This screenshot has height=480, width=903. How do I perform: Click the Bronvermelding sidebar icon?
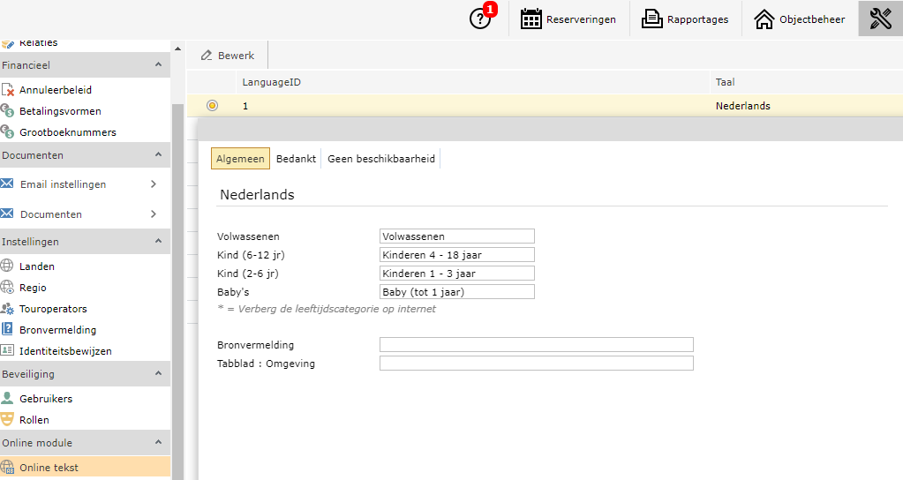tap(7, 329)
